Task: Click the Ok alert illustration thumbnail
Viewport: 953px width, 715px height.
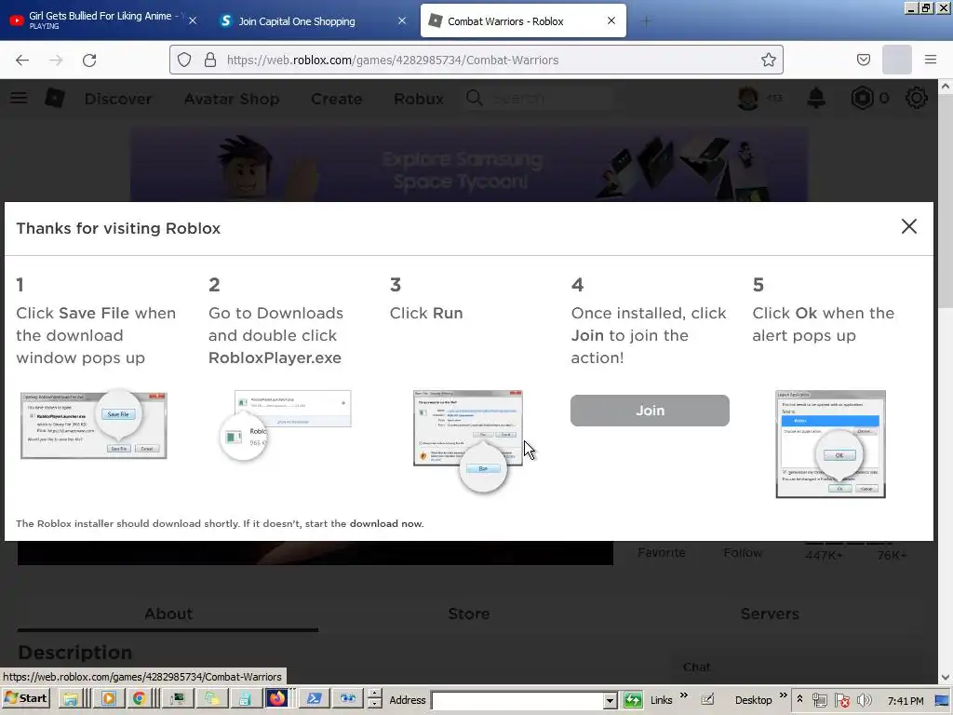Action: coord(830,444)
